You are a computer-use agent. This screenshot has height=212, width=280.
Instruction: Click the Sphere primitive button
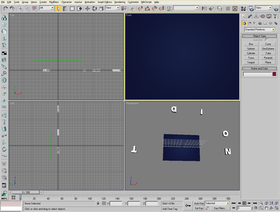(x=251, y=49)
